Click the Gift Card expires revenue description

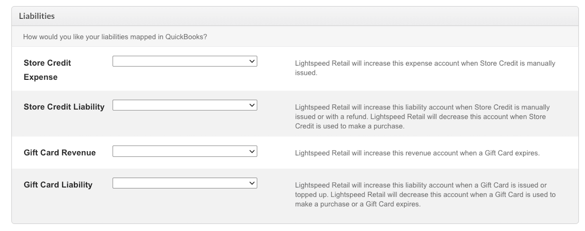point(417,153)
